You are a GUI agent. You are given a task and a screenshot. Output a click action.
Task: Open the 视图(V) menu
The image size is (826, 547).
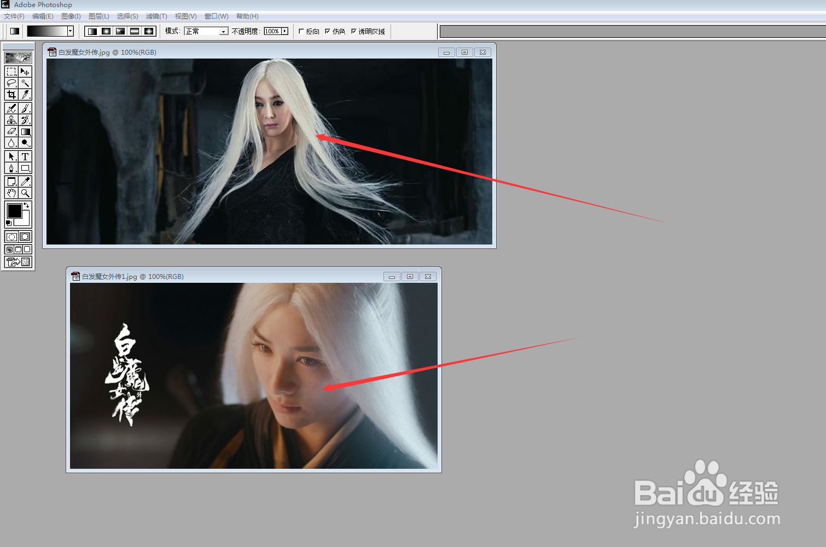tap(186, 16)
